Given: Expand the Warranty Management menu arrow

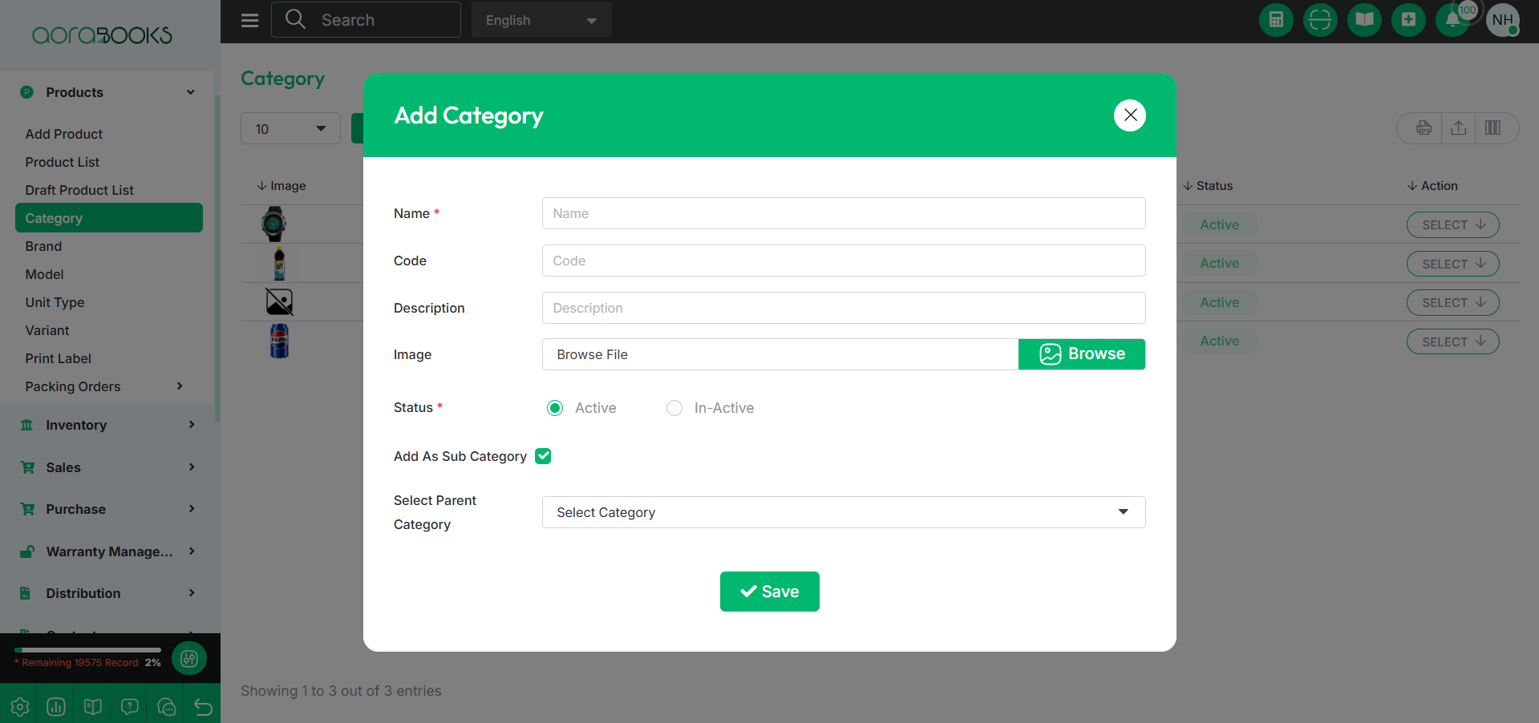Looking at the screenshot, I should pos(192,551).
